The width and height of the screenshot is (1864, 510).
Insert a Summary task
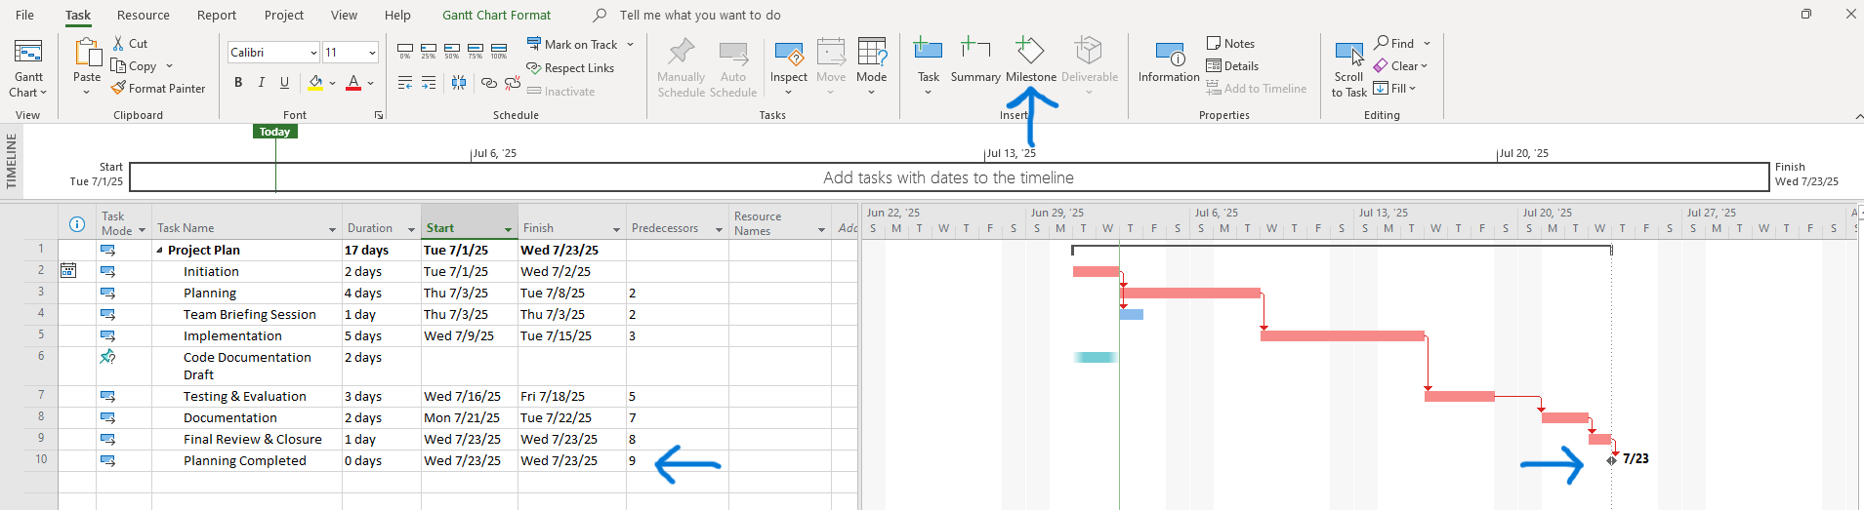click(975, 60)
